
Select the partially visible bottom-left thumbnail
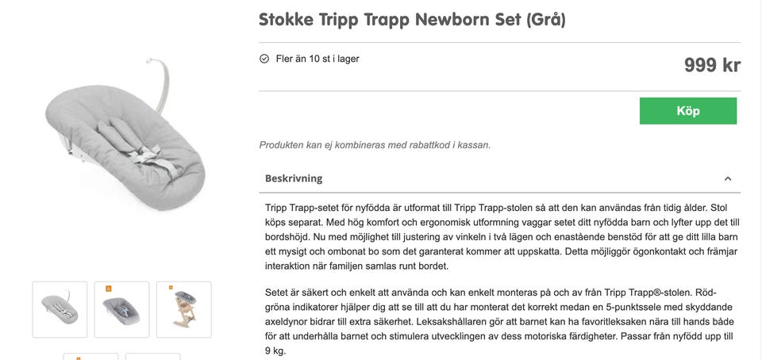(x=90, y=356)
